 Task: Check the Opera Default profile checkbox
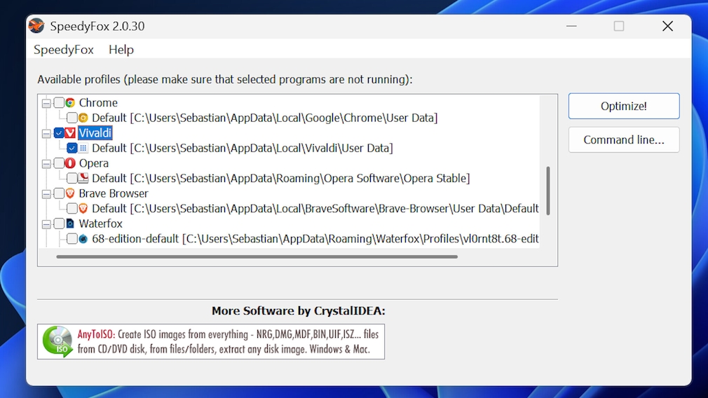(x=72, y=178)
